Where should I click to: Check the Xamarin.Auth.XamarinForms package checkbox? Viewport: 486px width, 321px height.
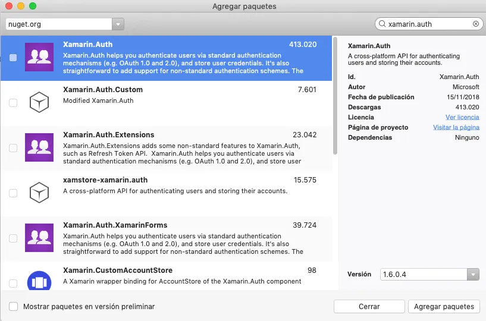coord(13,238)
